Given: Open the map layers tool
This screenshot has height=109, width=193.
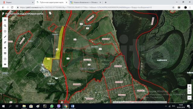Looking at the screenshot, I should (5, 20).
